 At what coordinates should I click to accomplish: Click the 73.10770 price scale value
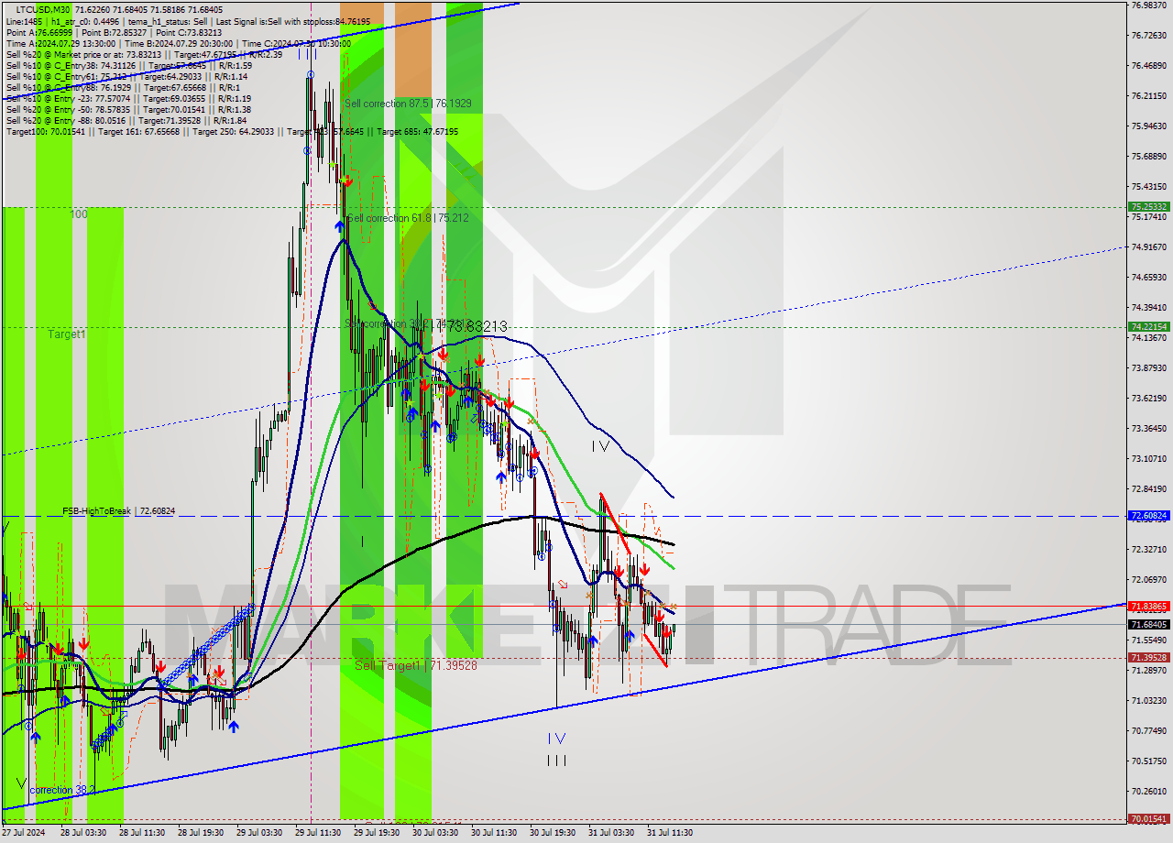click(x=1148, y=458)
